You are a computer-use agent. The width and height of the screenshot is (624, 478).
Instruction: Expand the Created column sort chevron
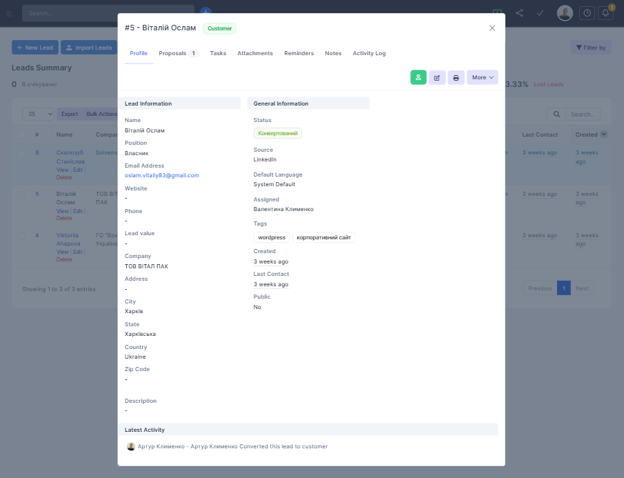pos(604,135)
